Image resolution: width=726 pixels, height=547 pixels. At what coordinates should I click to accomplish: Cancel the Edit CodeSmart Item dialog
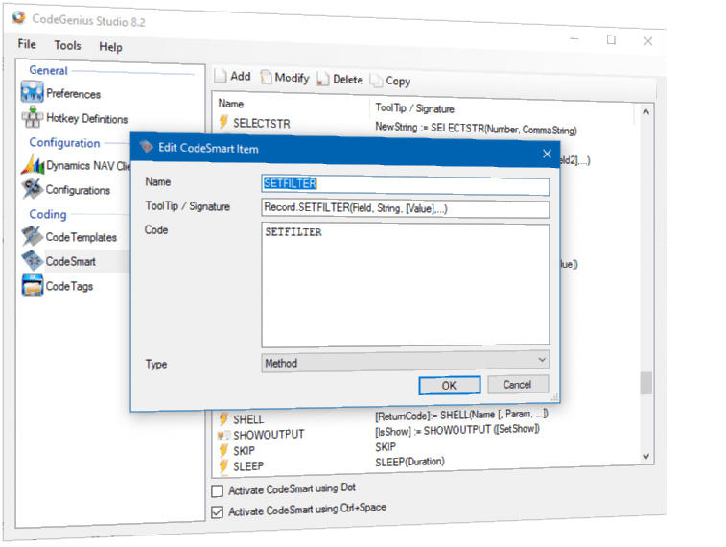pyautogui.click(x=518, y=385)
